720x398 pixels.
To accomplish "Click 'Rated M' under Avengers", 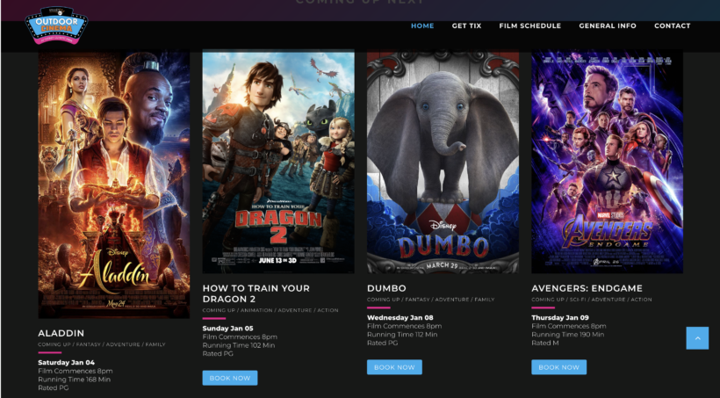I will tap(545, 343).
